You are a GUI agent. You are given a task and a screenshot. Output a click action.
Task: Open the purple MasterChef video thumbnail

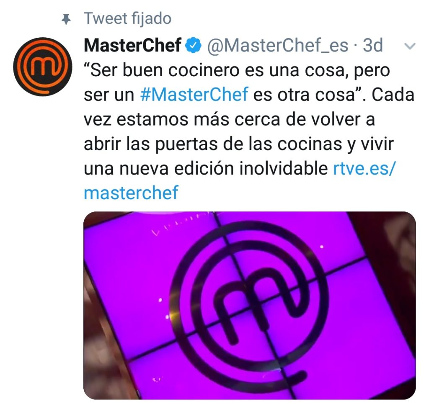pyautogui.click(x=250, y=305)
